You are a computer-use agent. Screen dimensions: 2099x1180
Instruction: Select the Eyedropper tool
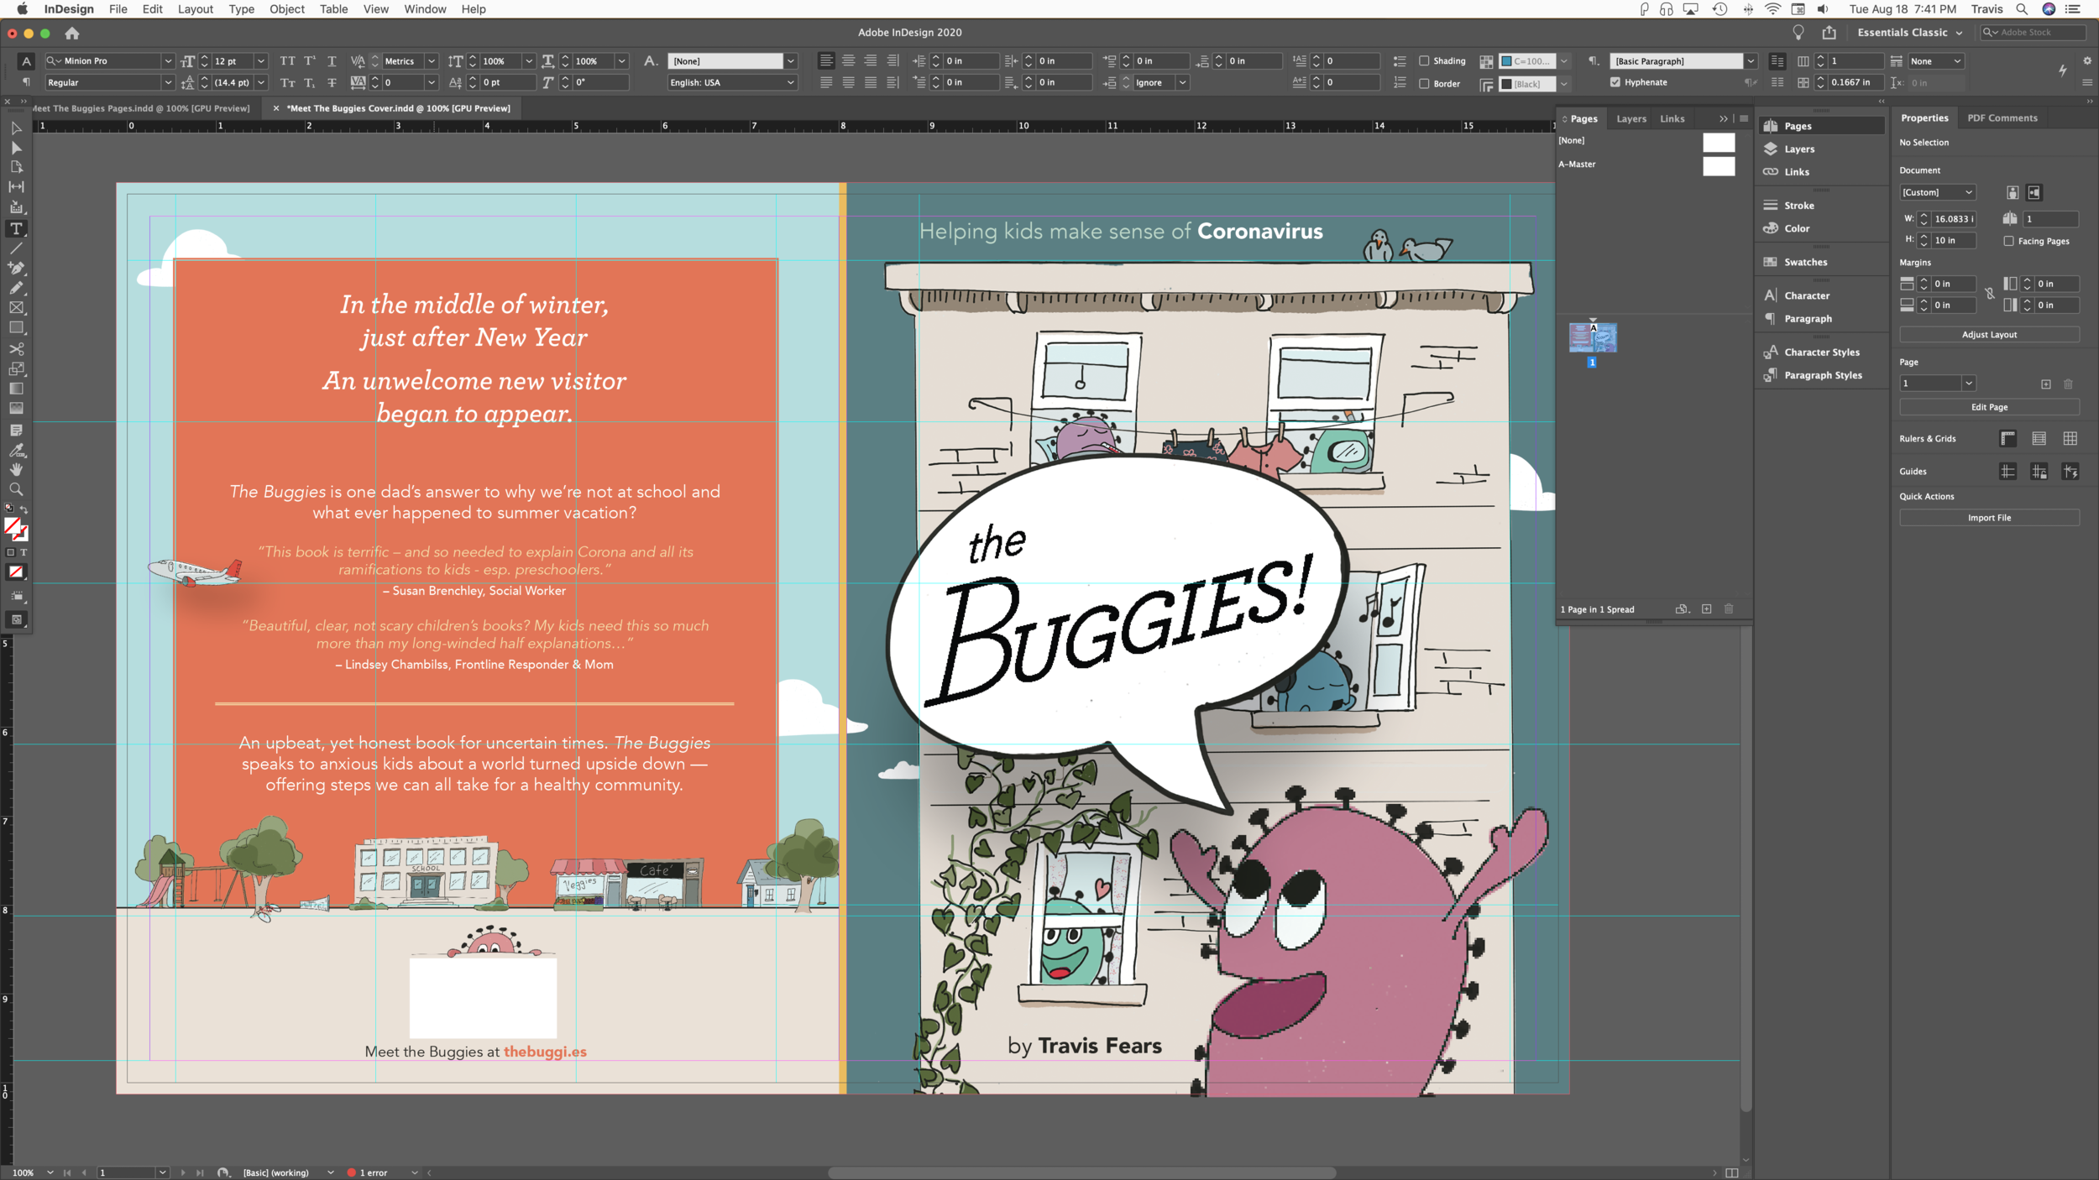pos(16,450)
